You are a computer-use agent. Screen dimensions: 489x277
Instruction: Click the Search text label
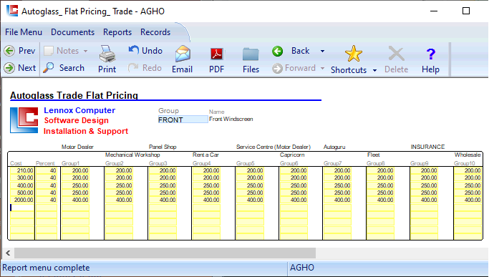pos(72,68)
